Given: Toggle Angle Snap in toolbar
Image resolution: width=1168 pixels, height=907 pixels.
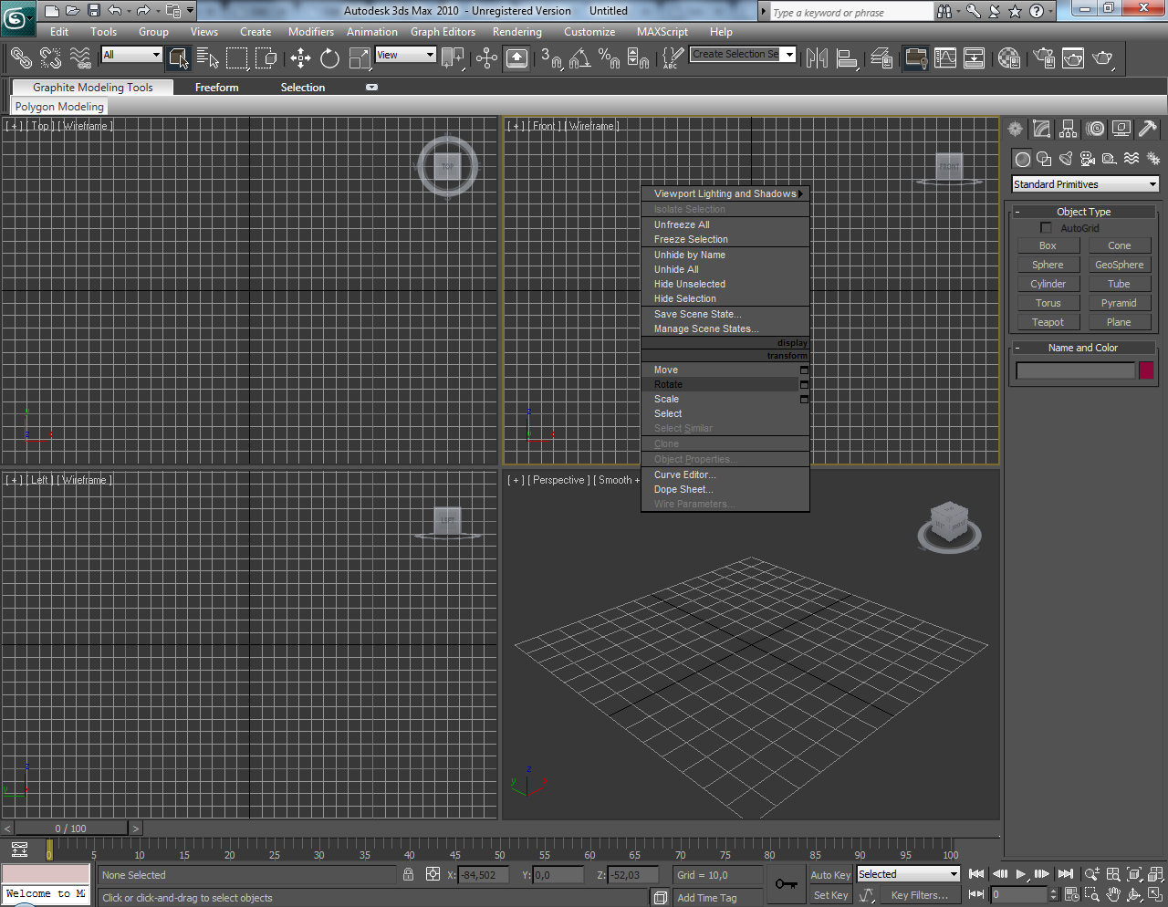Looking at the screenshot, I should [x=579, y=58].
